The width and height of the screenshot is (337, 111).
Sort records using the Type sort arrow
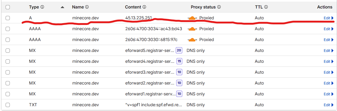[62, 7]
